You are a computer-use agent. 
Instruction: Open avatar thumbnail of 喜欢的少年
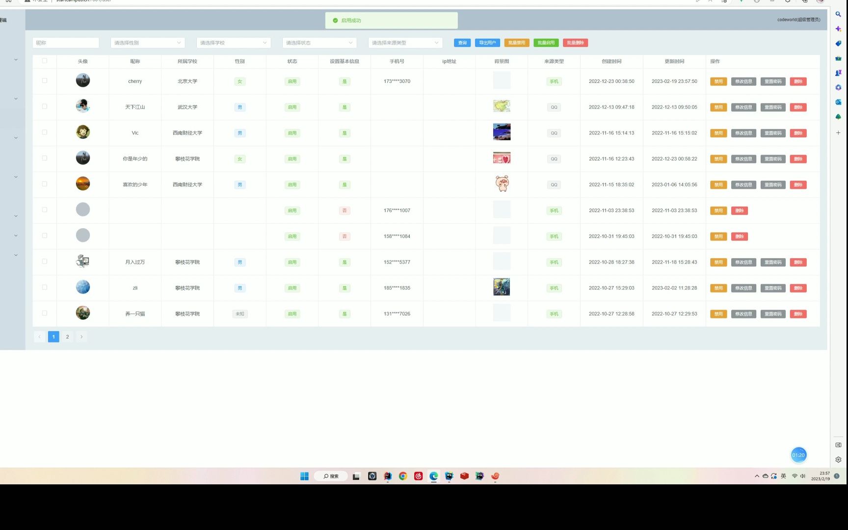point(83,184)
